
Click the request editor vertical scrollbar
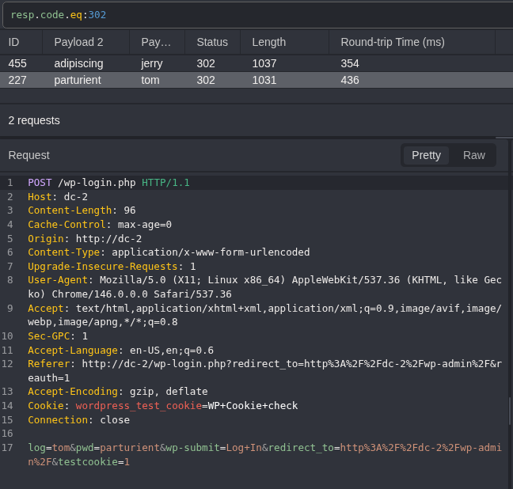click(x=510, y=411)
